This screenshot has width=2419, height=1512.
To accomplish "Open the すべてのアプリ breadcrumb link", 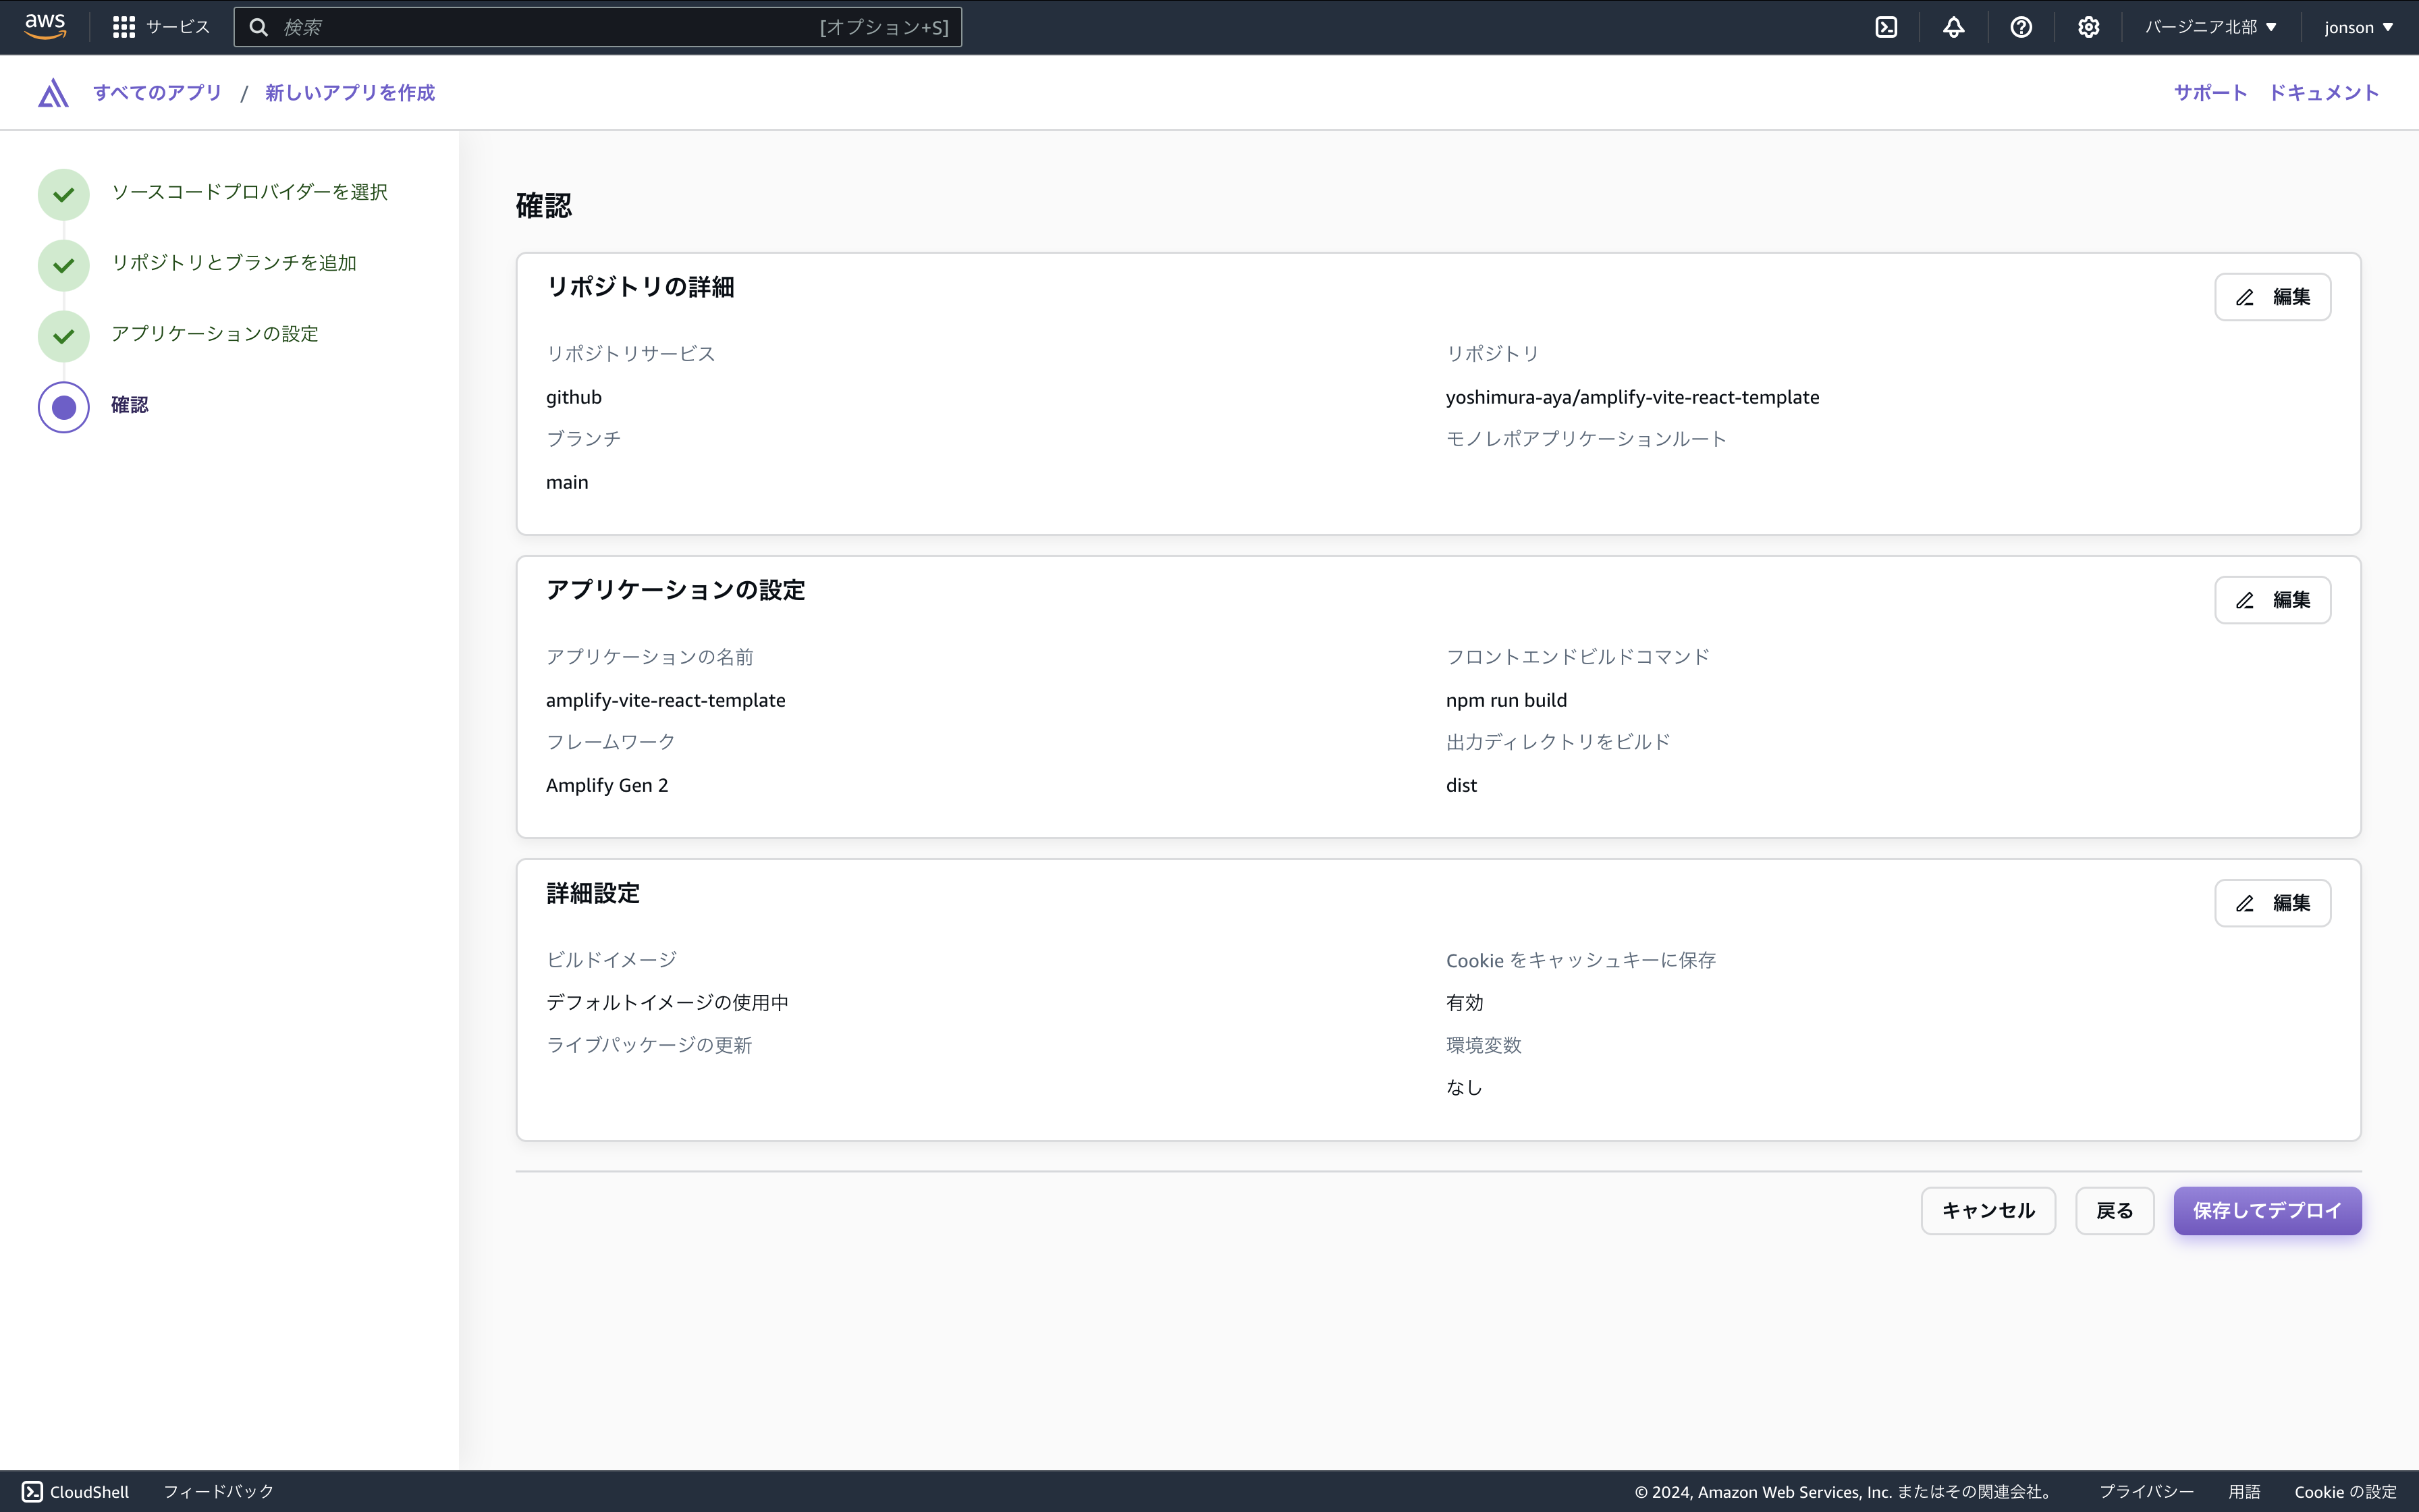I will pyautogui.click(x=157, y=92).
